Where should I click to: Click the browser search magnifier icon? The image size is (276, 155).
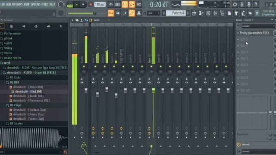66,152
